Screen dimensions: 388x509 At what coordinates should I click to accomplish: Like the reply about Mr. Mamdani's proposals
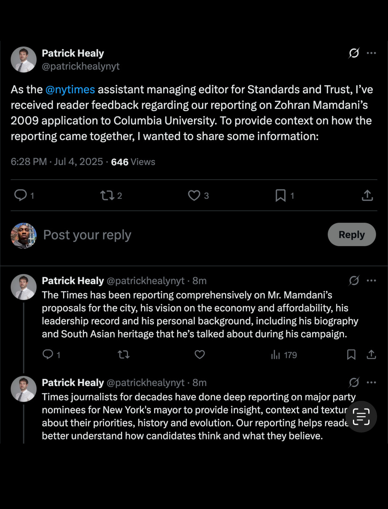(199, 354)
